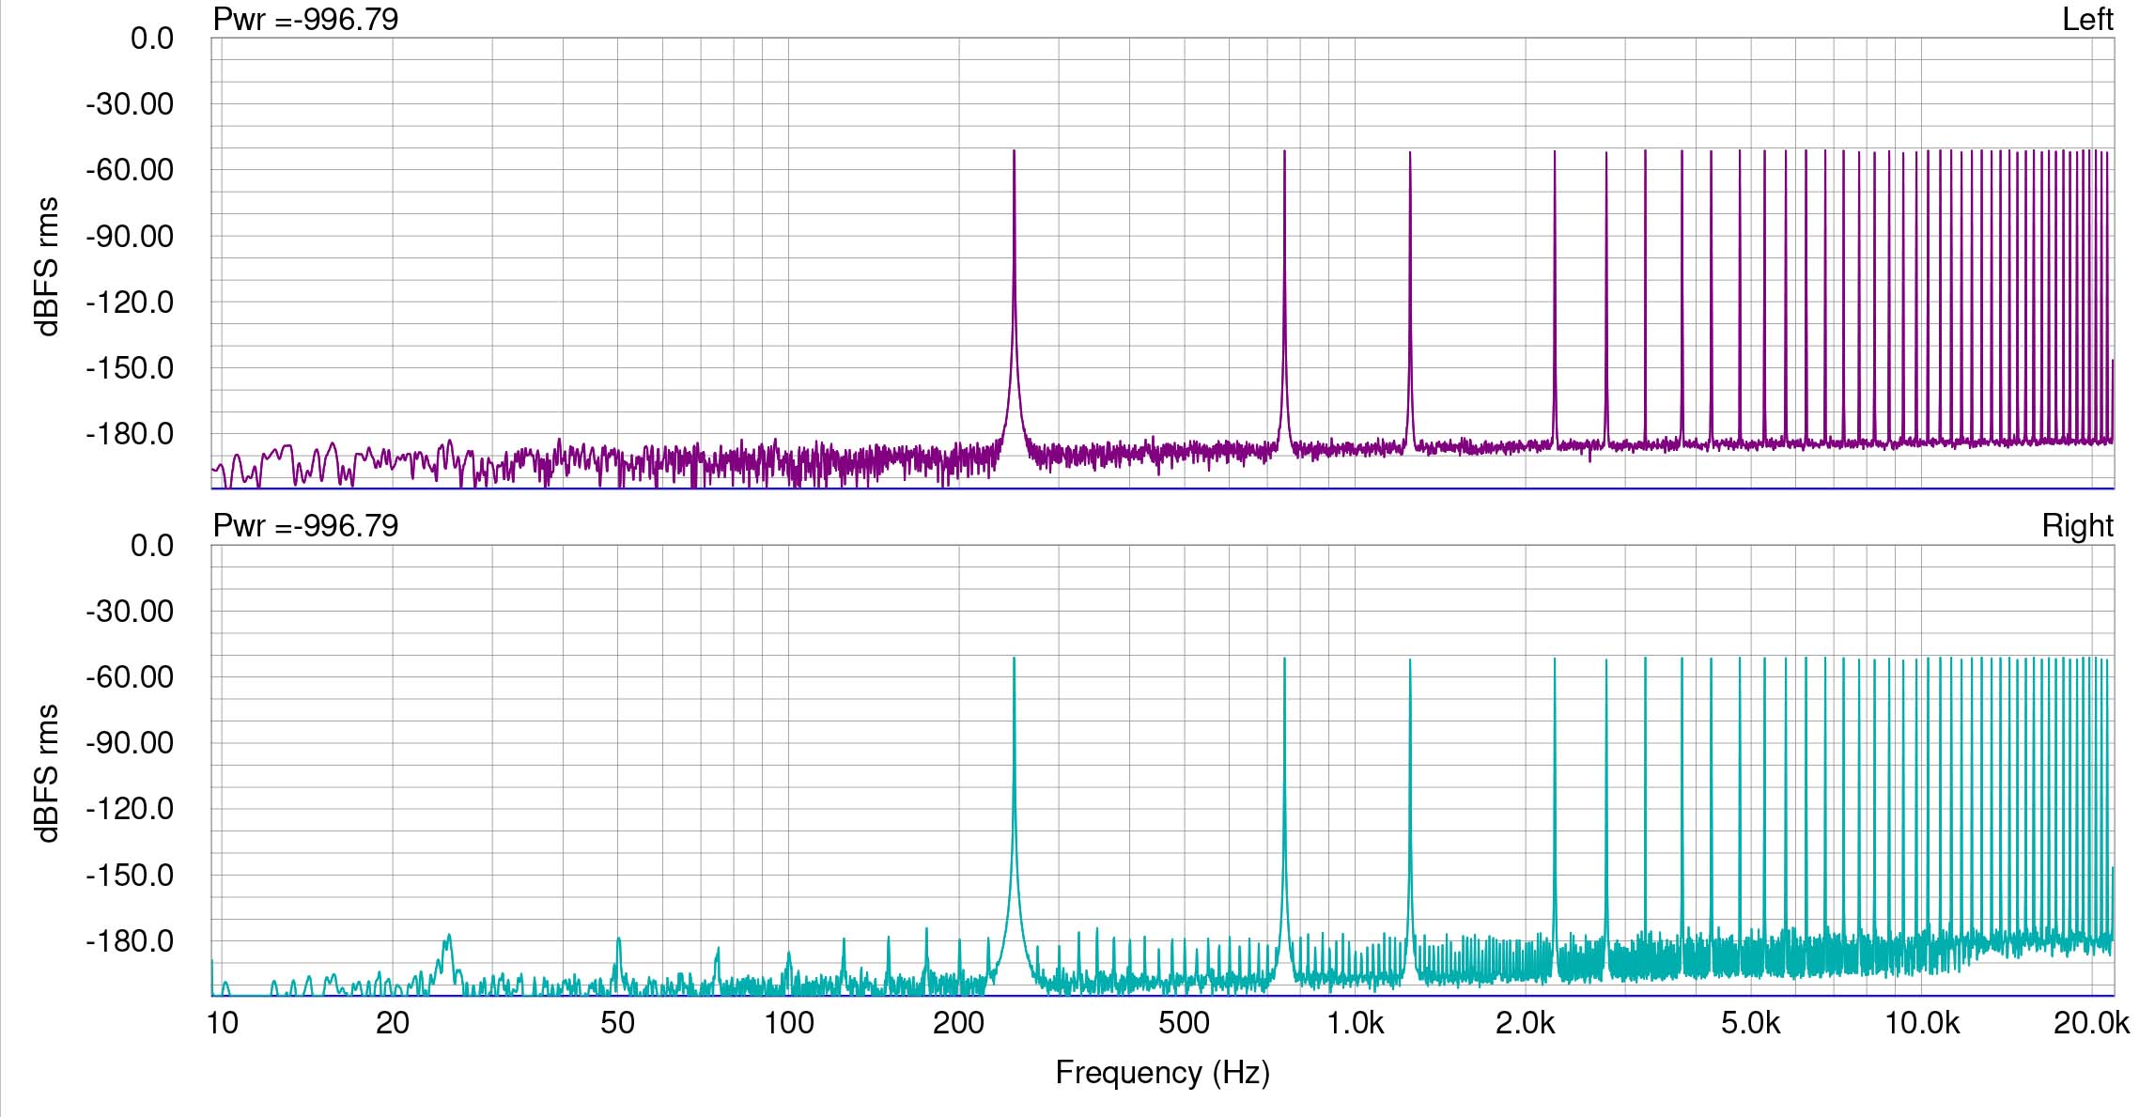Click the teal peak near 1.25 kHz
The width and height of the screenshot is (2155, 1117).
(1410, 662)
